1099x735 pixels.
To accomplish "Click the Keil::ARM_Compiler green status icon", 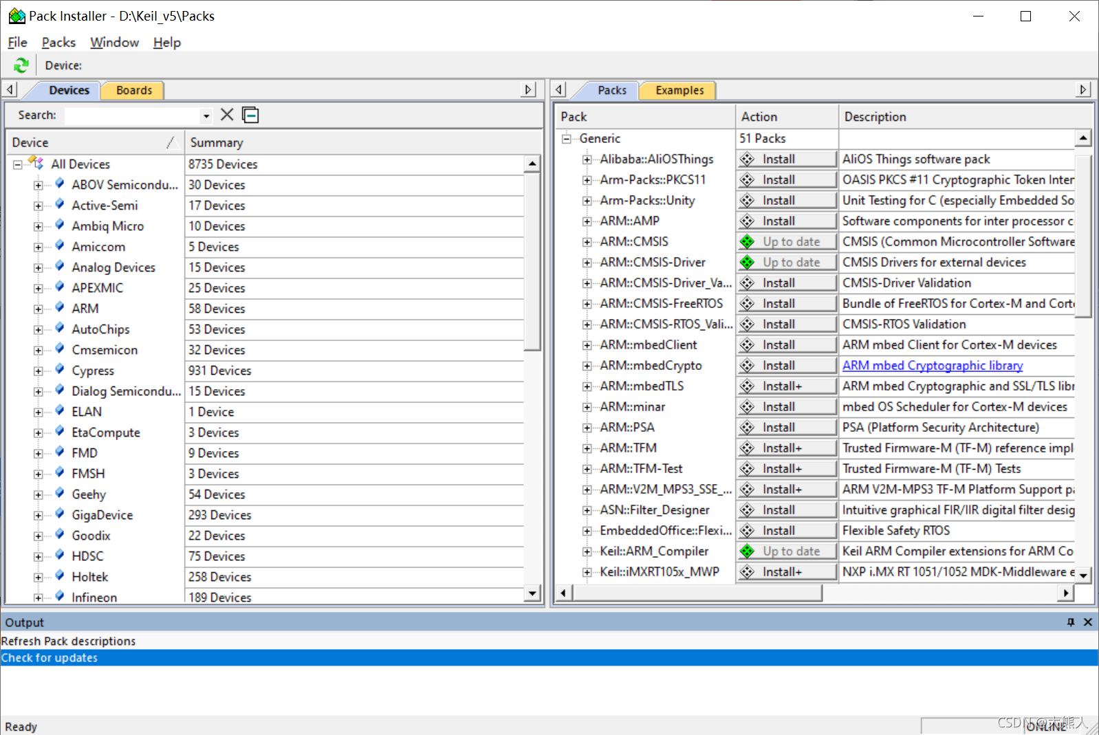I will pyautogui.click(x=748, y=551).
